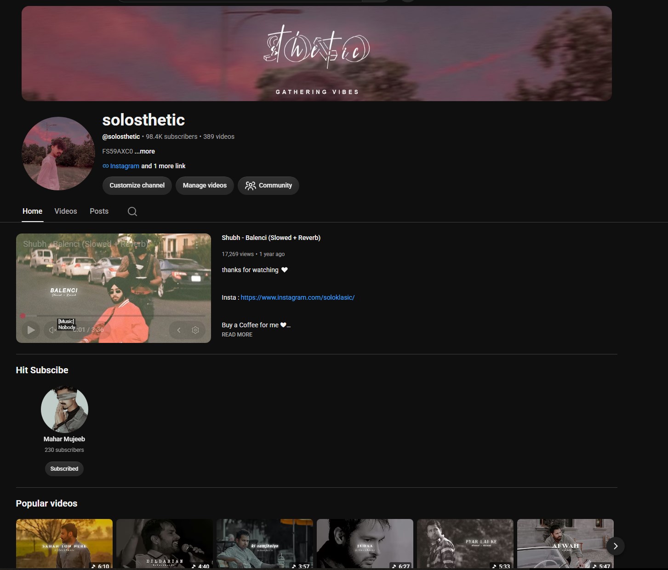Open the Instagram link icon
Image resolution: width=668 pixels, height=570 pixels.
106,166
